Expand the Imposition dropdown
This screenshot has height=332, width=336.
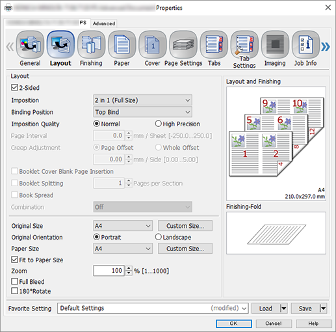(x=143, y=100)
